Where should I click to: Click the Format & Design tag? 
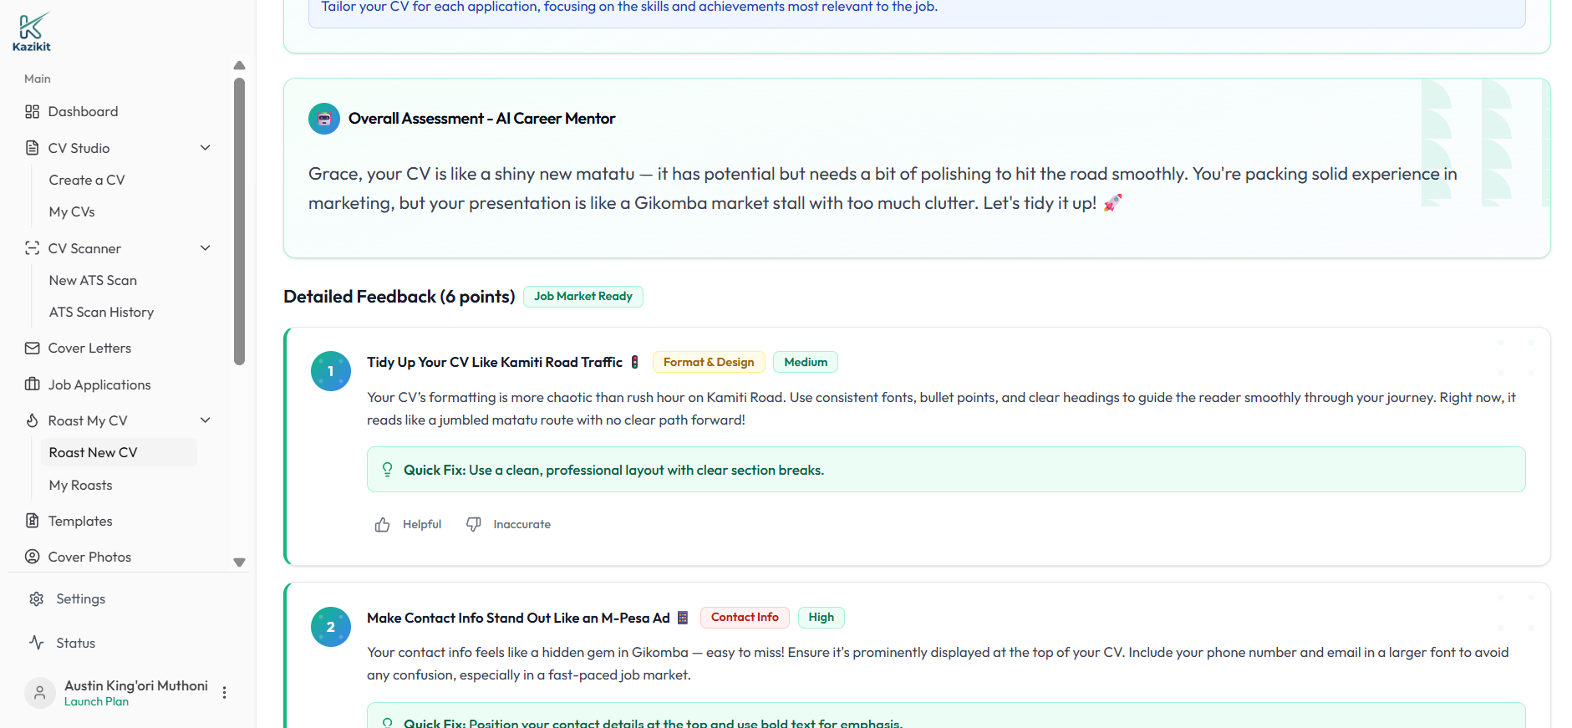(x=709, y=362)
